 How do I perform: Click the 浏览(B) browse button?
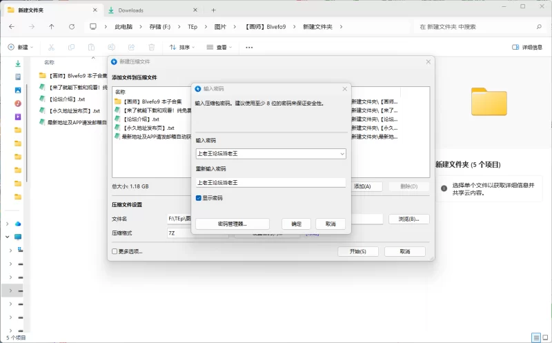click(x=408, y=219)
